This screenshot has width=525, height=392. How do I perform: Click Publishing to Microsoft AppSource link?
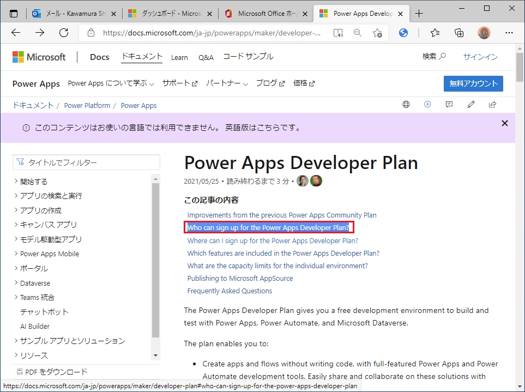coord(240,278)
